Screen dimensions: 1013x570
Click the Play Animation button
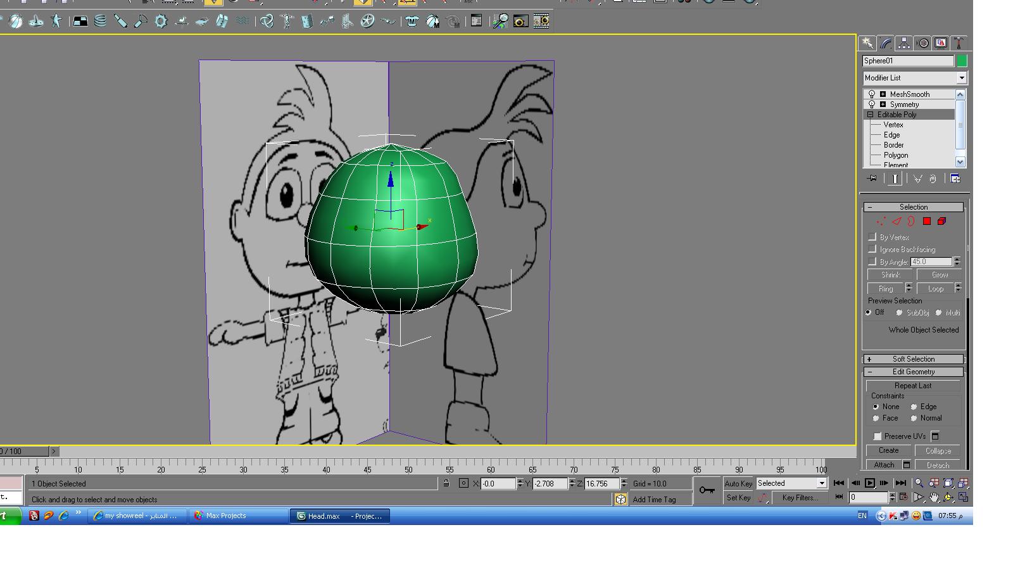(870, 483)
